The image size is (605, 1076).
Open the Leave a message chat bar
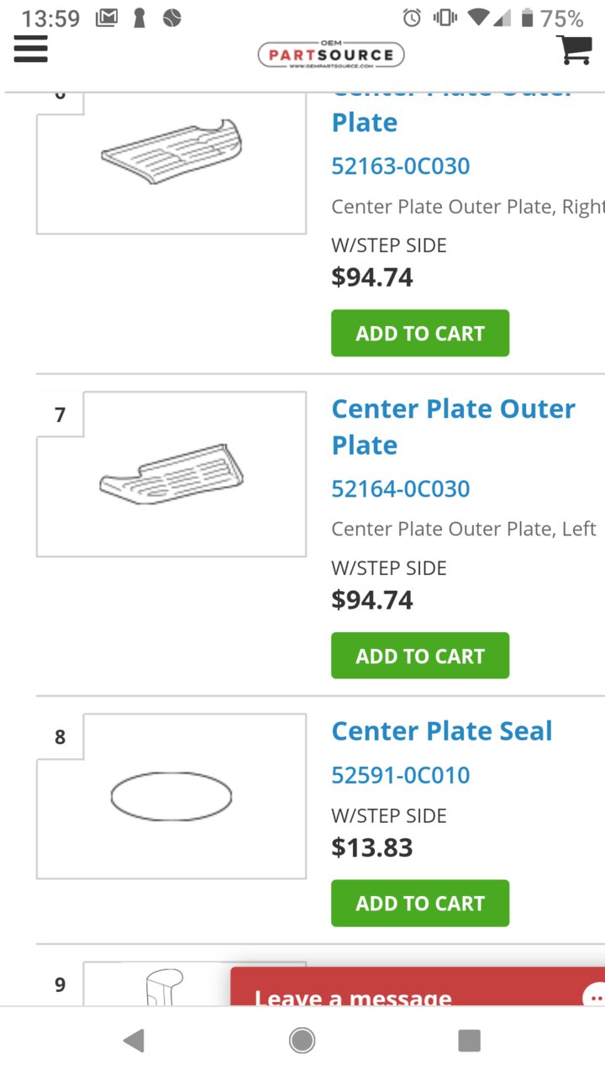tap(418, 987)
